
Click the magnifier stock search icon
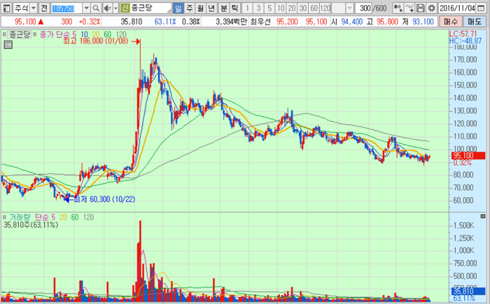tap(97, 8)
